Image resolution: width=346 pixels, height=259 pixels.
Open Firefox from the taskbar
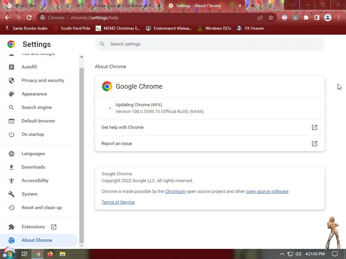pyautogui.click(x=50, y=254)
